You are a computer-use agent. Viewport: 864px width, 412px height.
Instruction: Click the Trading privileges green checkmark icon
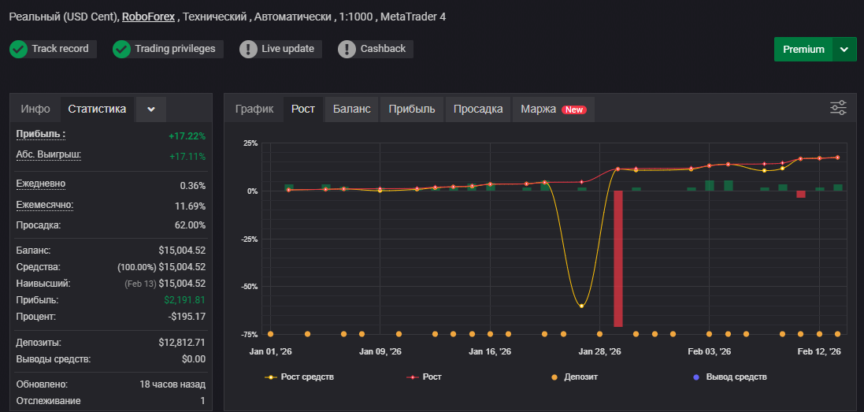tap(121, 49)
